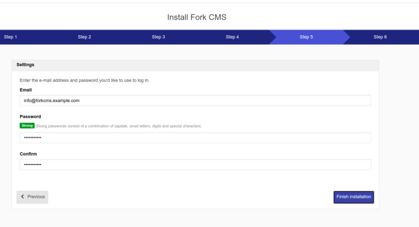The height and width of the screenshot is (227, 419).
Task: Click the green Strong password badge
Action: pyautogui.click(x=27, y=126)
